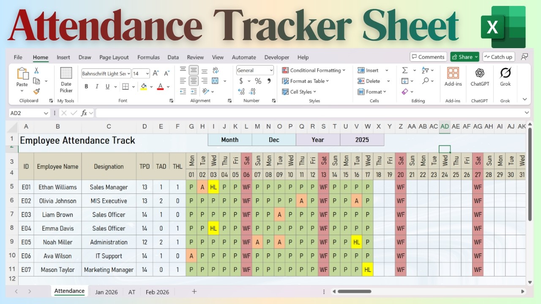The height and width of the screenshot is (304, 541).
Task: Open the Page Layout tab
Action: 114,57
